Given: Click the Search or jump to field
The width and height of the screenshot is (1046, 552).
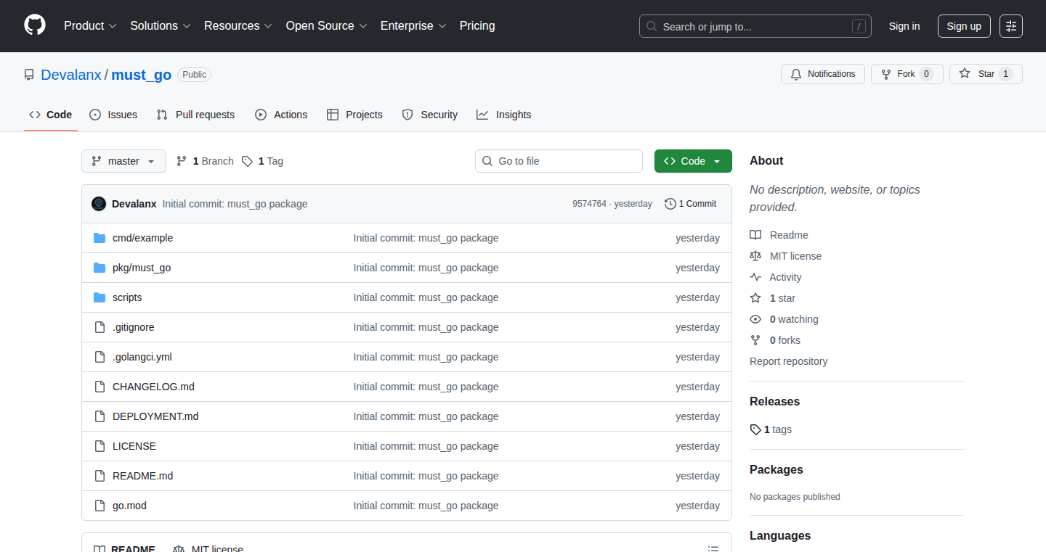Looking at the screenshot, I should pos(755,26).
